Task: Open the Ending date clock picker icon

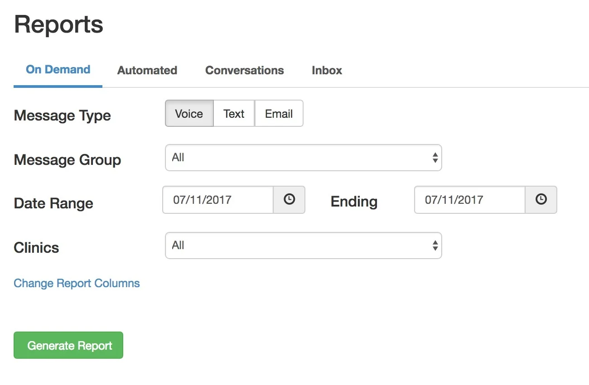Action: pyautogui.click(x=541, y=200)
